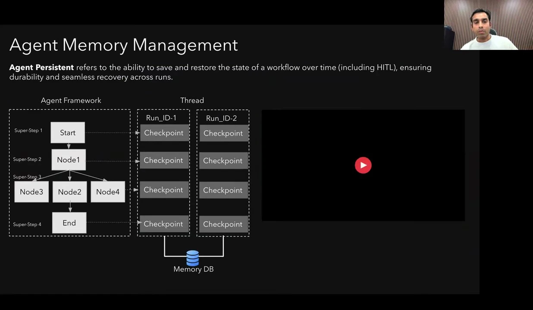Select the Start node box

[x=68, y=133]
